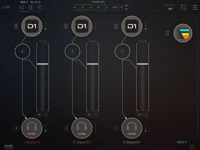This screenshot has height=150, width=200.
Task: Add effect node on channel 1
Action: coord(22,51)
